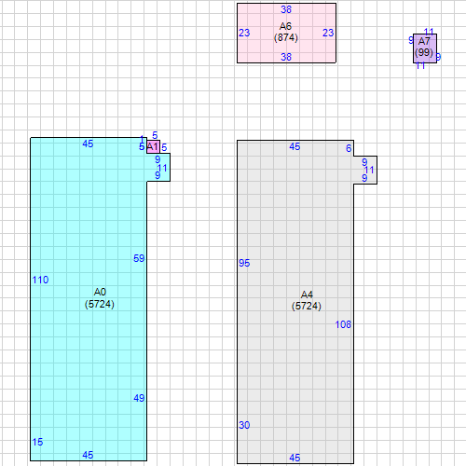The width and height of the screenshot is (466, 466).
Task: Click the 38 label at A6's top edge
Action: pos(286,9)
